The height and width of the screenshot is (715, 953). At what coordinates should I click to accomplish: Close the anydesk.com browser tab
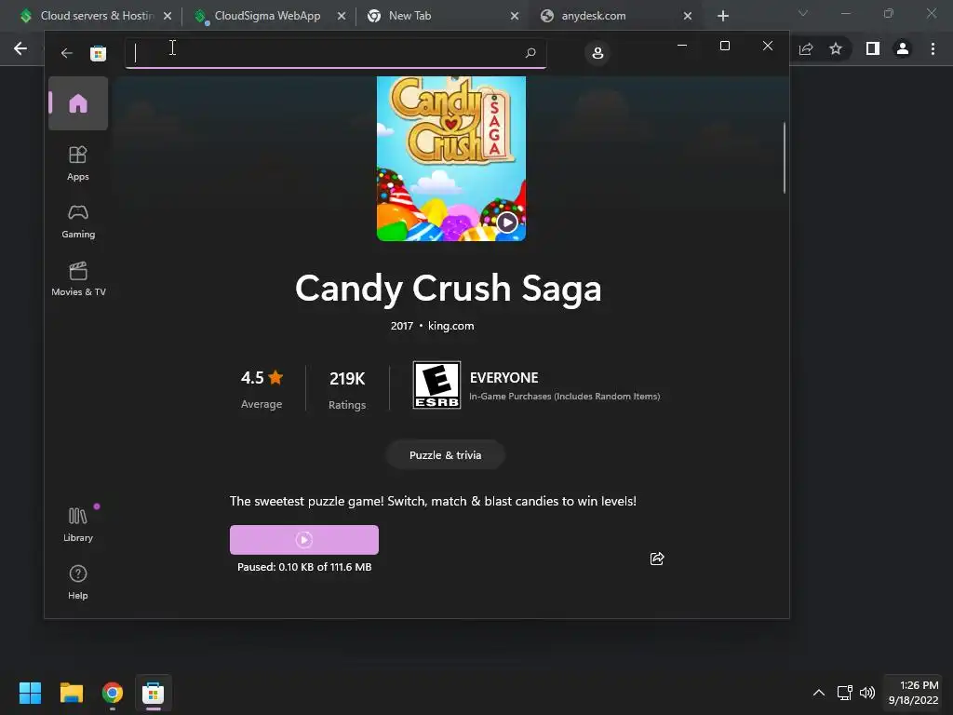[x=688, y=17]
